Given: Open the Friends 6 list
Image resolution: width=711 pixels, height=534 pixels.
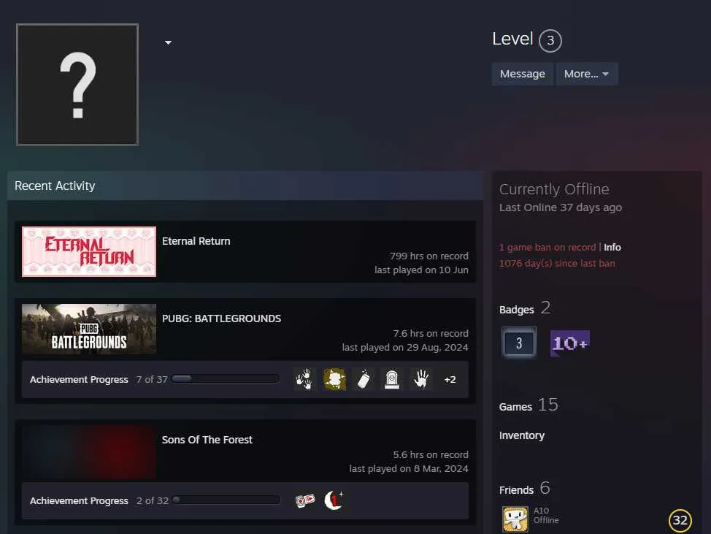Looking at the screenshot, I should click(x=524, y=489).
